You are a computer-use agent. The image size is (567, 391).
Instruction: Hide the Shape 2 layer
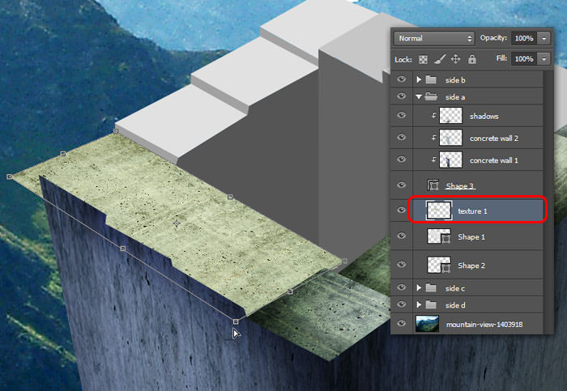pyautogui.click(x=402, y=265)
